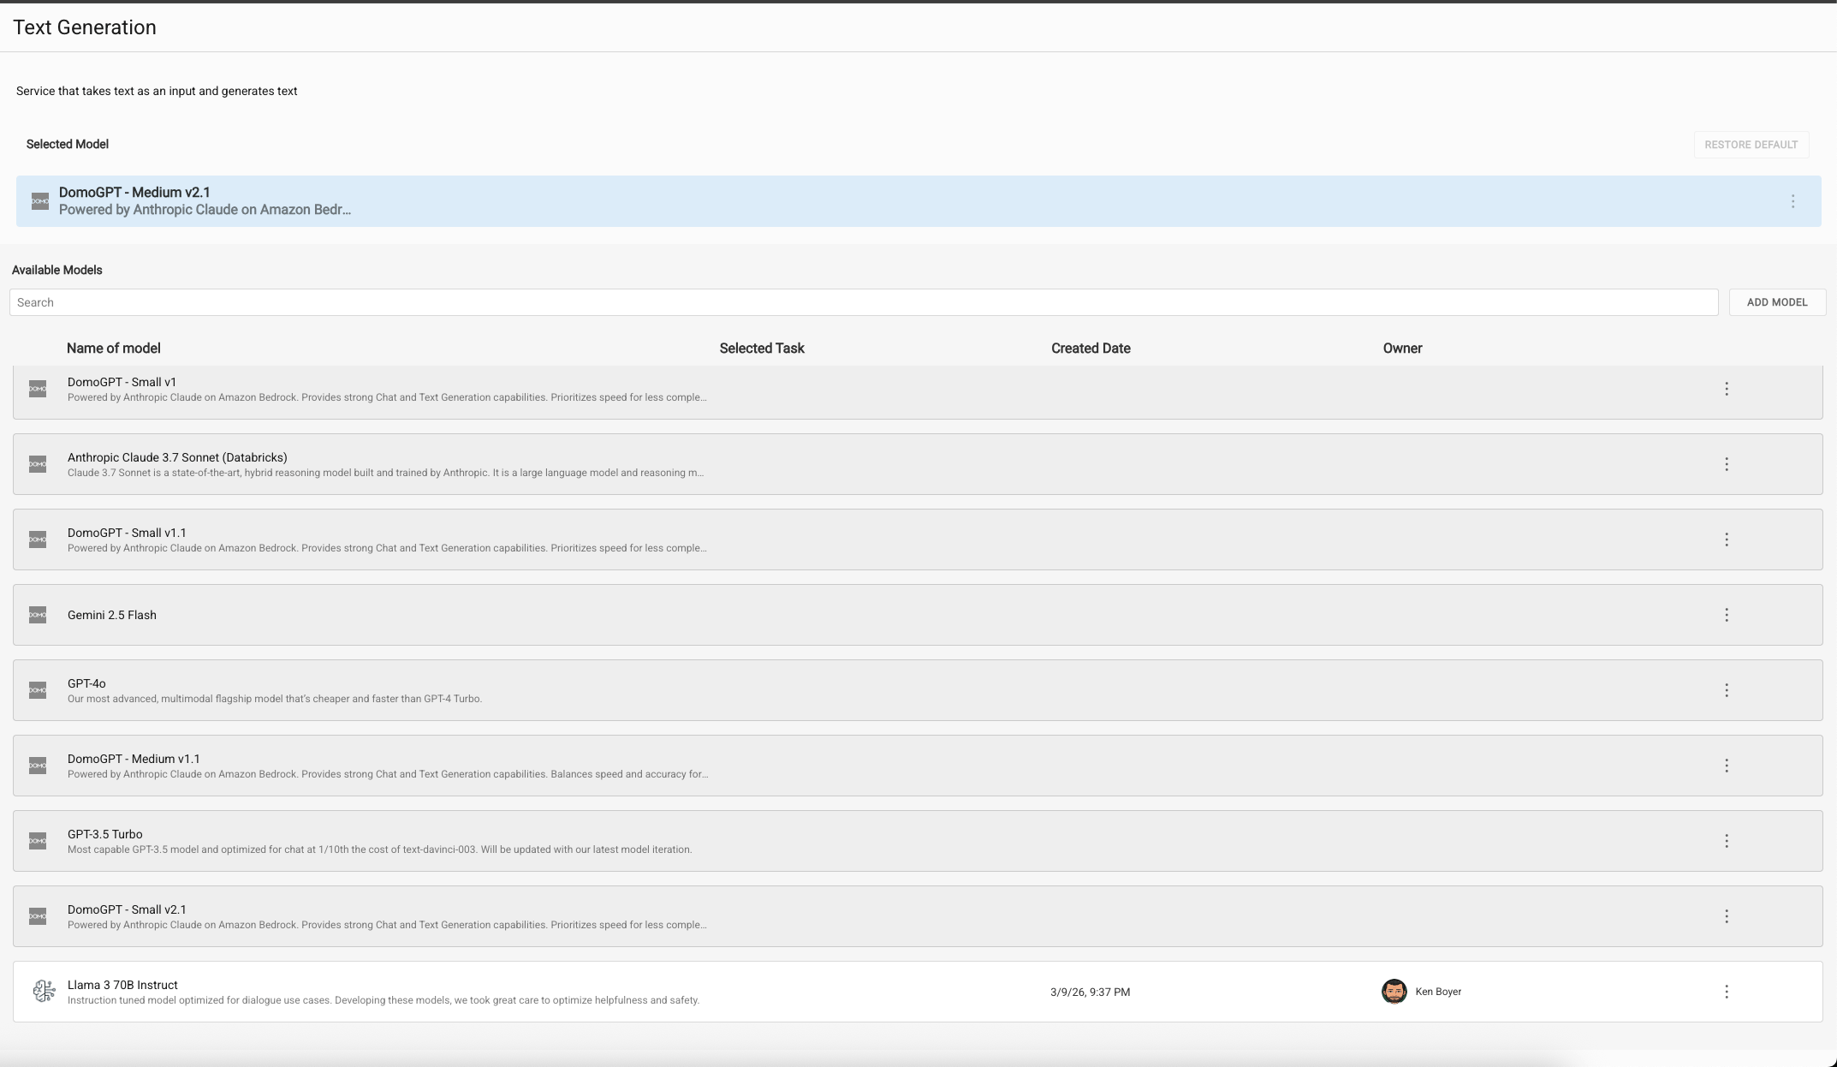Click the Selected Model label
The height and width of the screenshot is (1067, 1837).
coord(68,144)
